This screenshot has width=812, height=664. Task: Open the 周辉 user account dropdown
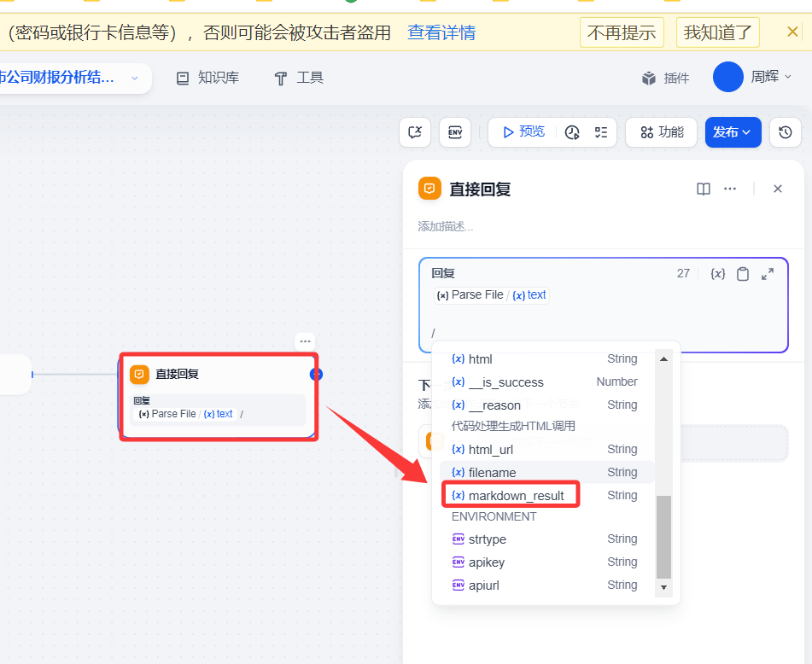pos(771,77)
